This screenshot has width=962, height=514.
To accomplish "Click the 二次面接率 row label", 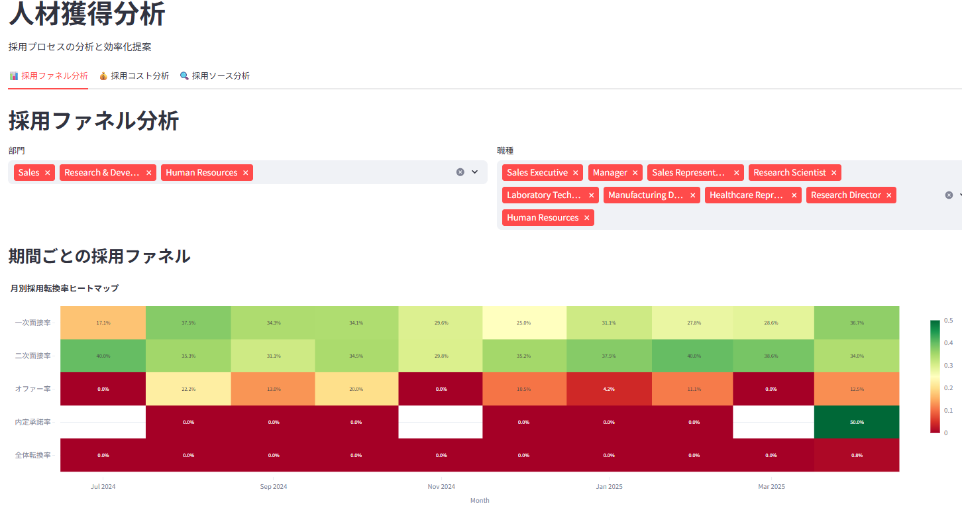I will pos(33,356).
